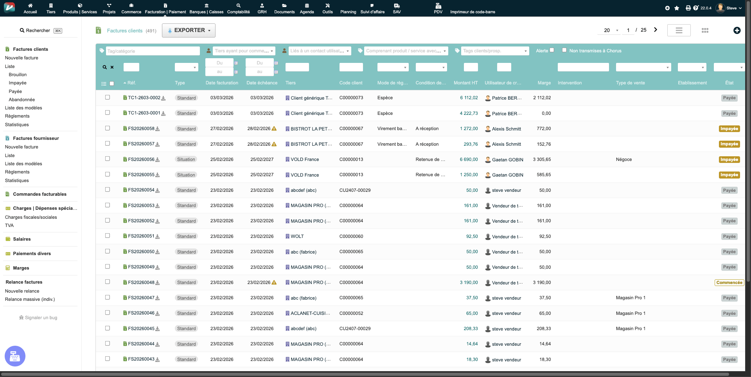Click the Tag/catégorie filter input field

coord(153,51)
